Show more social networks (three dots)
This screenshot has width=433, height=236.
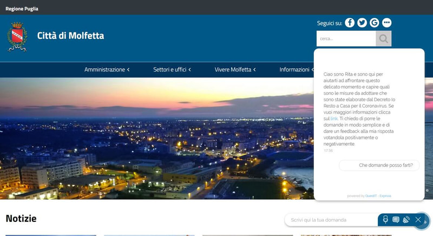(x=386, y=23)
